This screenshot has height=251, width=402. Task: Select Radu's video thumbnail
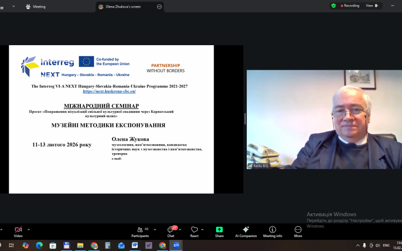pos(324,119)
